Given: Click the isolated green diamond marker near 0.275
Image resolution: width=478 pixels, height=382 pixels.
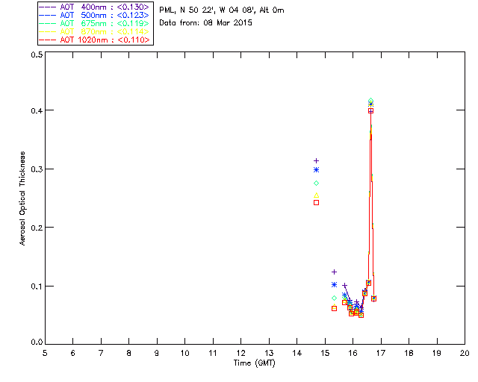Looking at the screenshot, I should pyautogui.click(x=317, y=183).
